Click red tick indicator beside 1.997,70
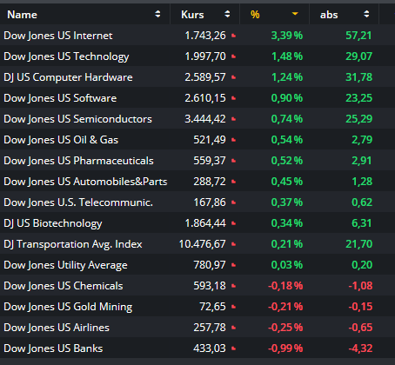 233,56
